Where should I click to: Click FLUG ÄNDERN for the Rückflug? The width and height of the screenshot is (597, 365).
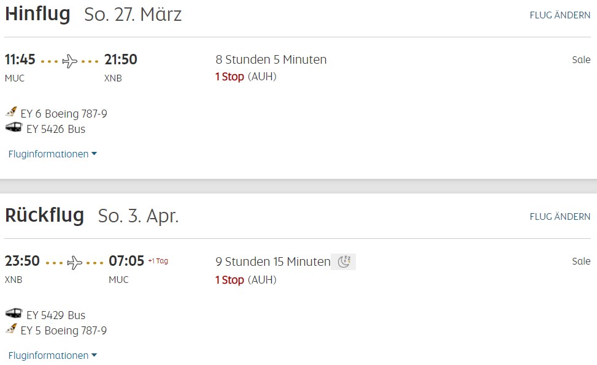click(560, 217)
